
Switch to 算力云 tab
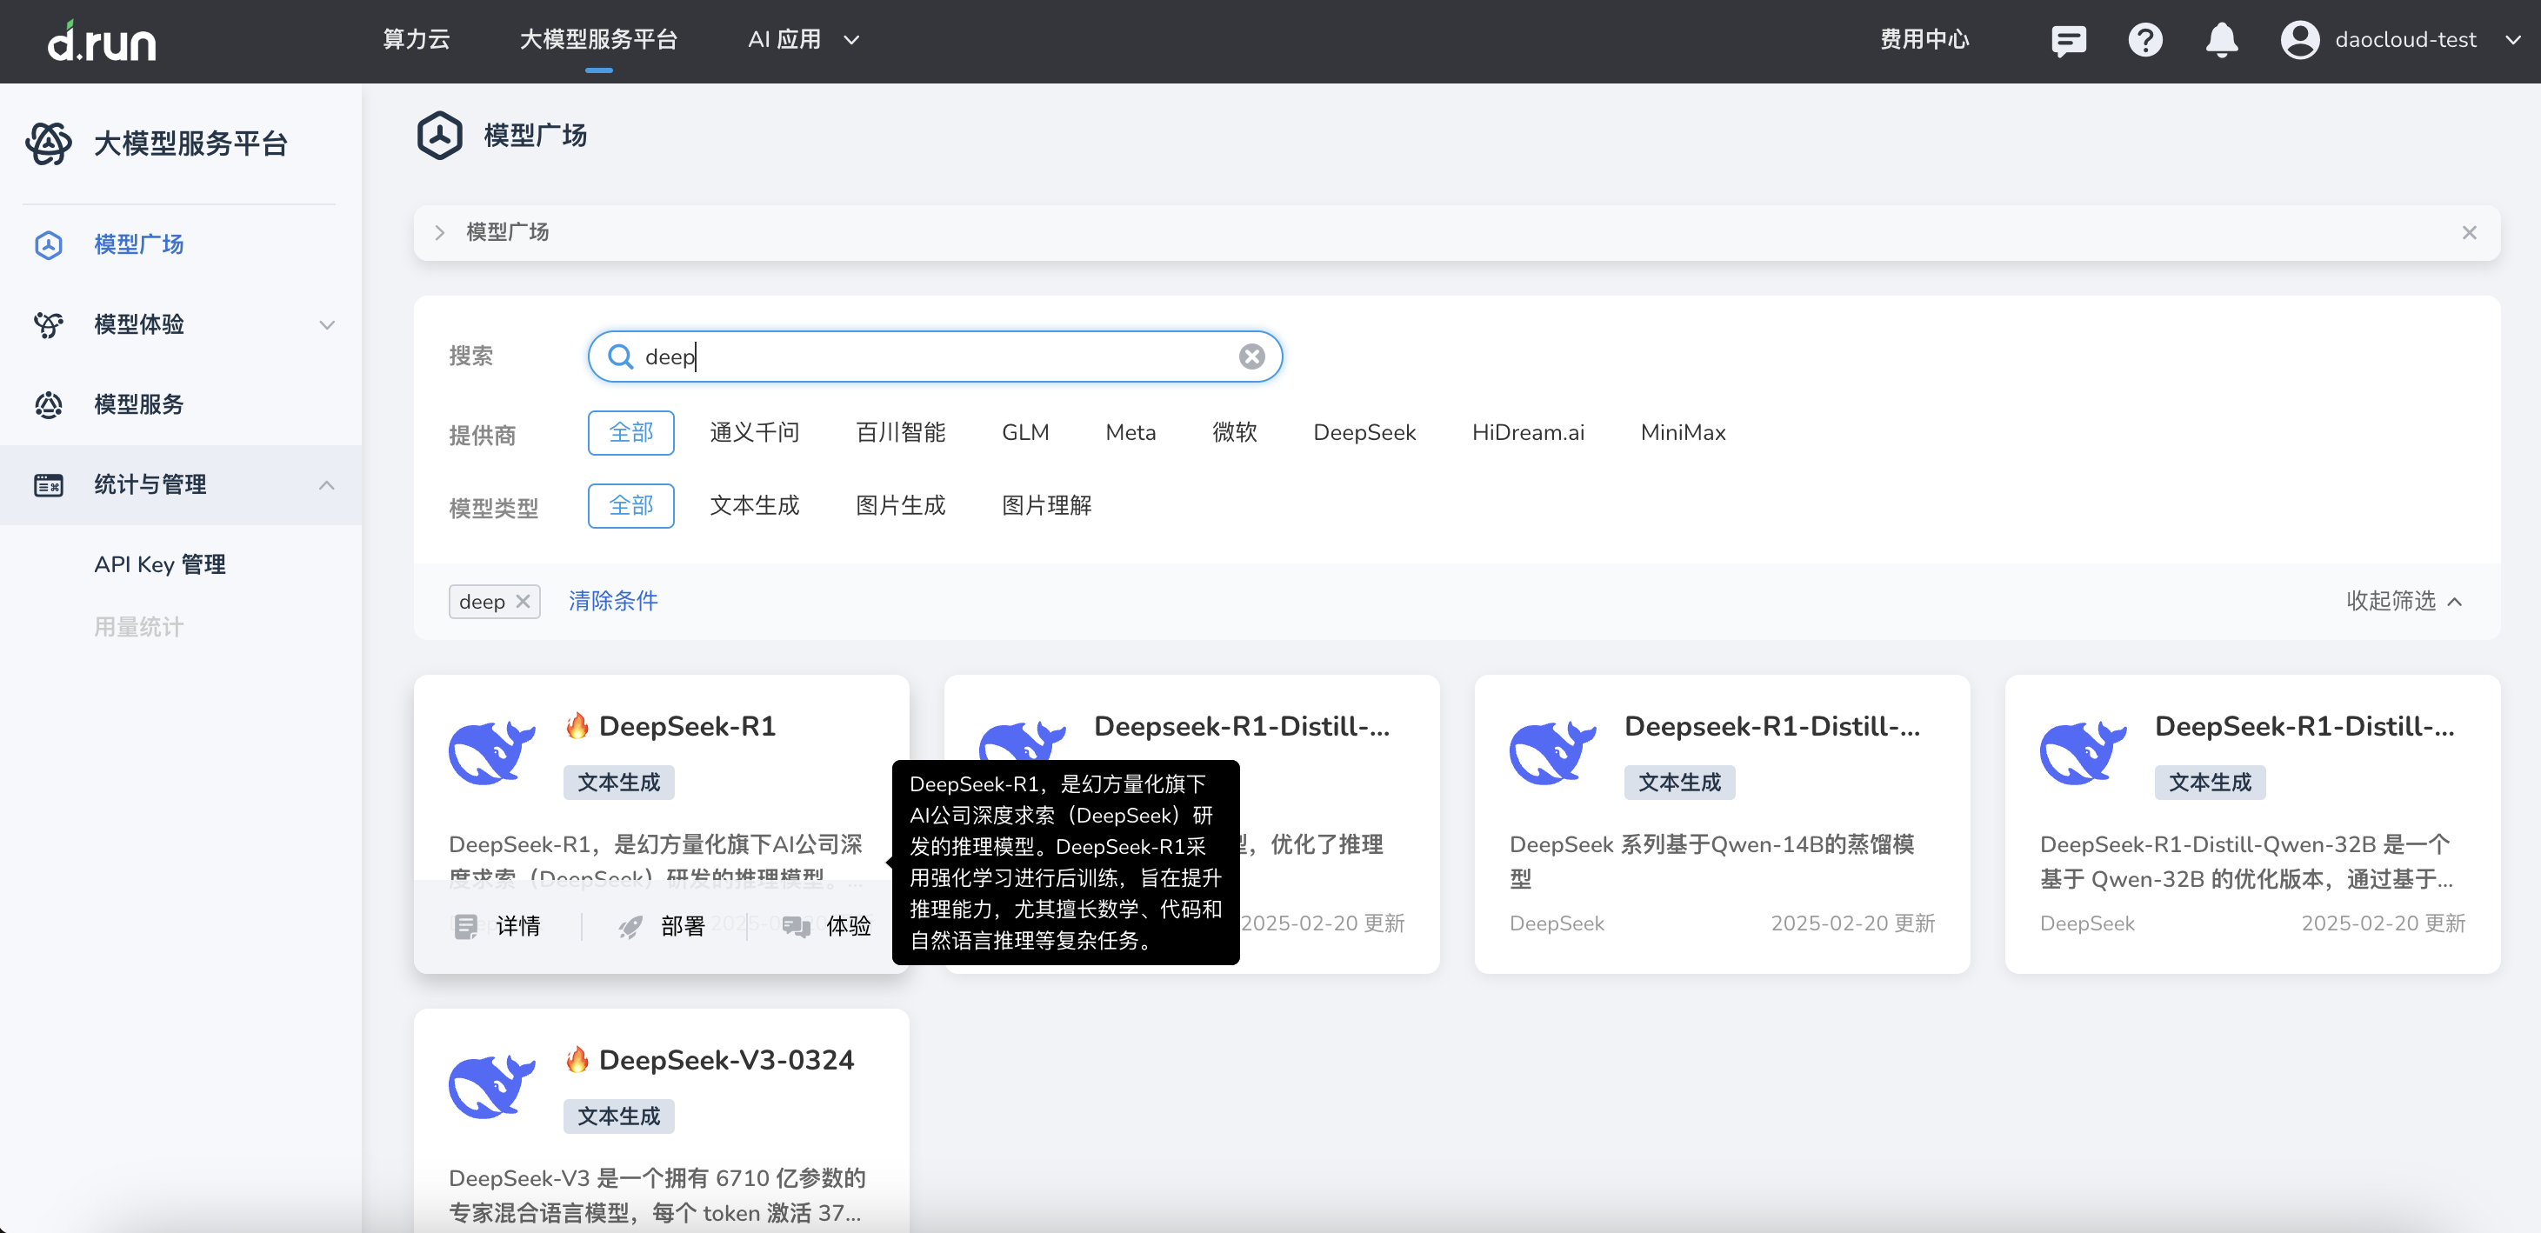(x=417, y=41)
